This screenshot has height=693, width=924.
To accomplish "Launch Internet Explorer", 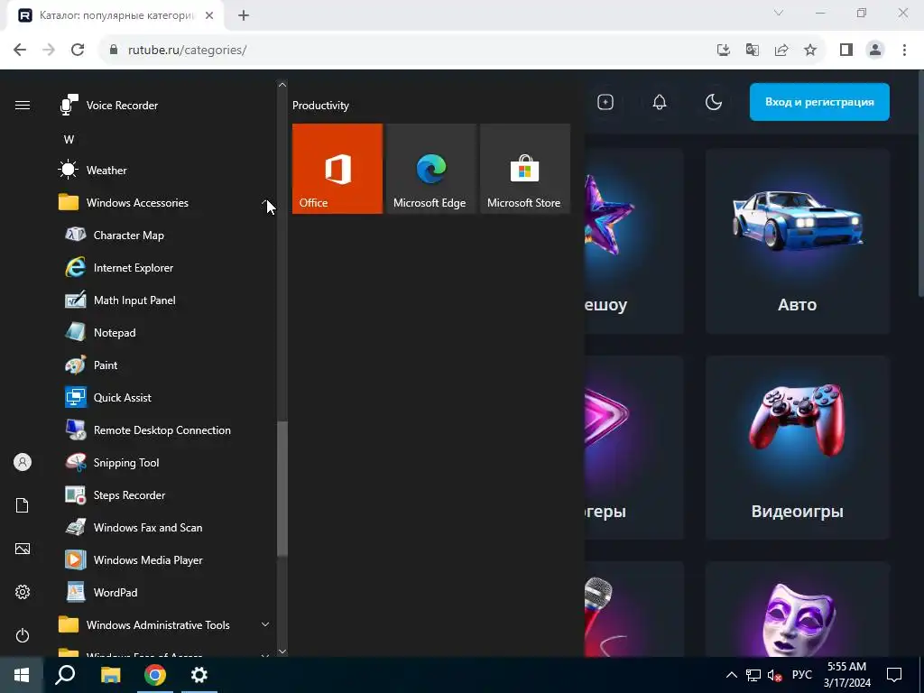I will coord(165,267).
